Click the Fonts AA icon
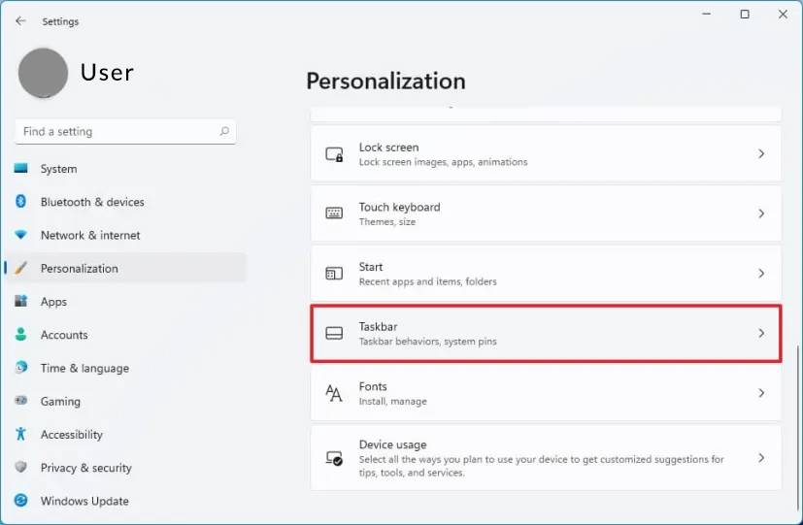This screenshot has height=525, width=803. coord(334,393)
